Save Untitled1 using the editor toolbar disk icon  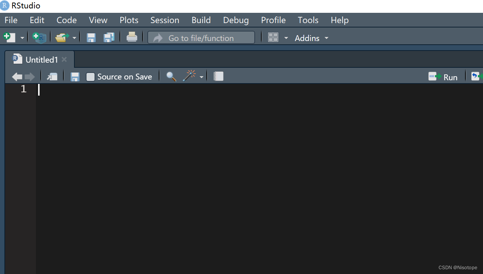[x=75, y=77]
